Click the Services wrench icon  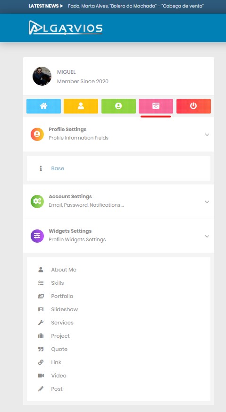coord(41,323)
